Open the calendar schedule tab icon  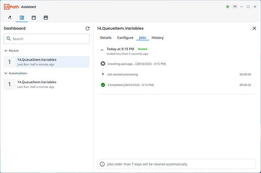pyautogui.click(x=34, y=17)
